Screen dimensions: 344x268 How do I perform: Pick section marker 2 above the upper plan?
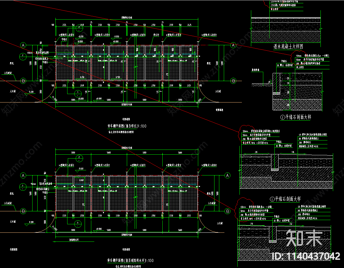tap(79, 28)
